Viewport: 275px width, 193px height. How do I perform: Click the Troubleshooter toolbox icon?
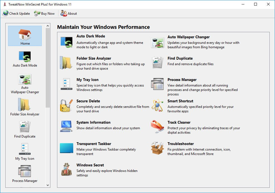pyautogui.click(x=157, y=148)
